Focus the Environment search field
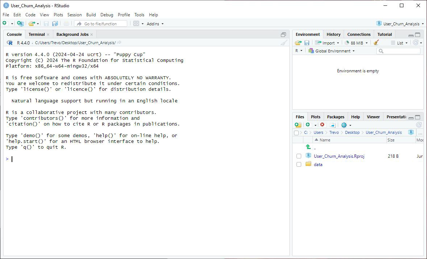Screen dimensions: 427x259 pyautogui.click(x=398, y=51)
